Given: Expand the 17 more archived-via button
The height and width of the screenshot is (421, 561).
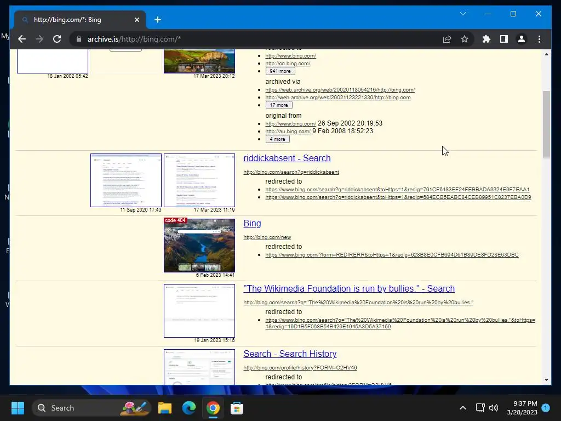Looking at the screenshot, I should [x=279, y=105].
